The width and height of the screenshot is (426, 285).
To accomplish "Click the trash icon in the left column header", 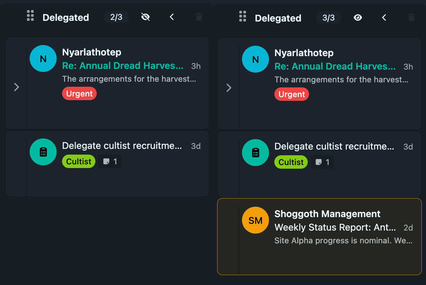I will point(199,16).
